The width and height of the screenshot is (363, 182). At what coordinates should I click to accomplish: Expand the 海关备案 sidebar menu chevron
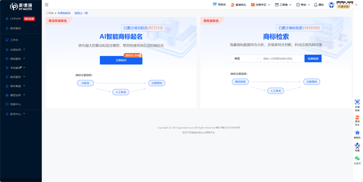click(24, 86)
